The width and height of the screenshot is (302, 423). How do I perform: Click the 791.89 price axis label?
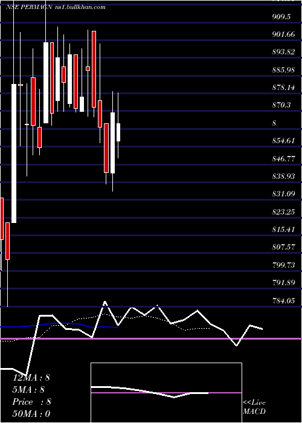point(283,283)
